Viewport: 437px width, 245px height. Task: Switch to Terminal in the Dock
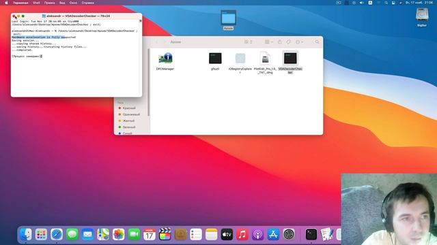coord(311,234)
